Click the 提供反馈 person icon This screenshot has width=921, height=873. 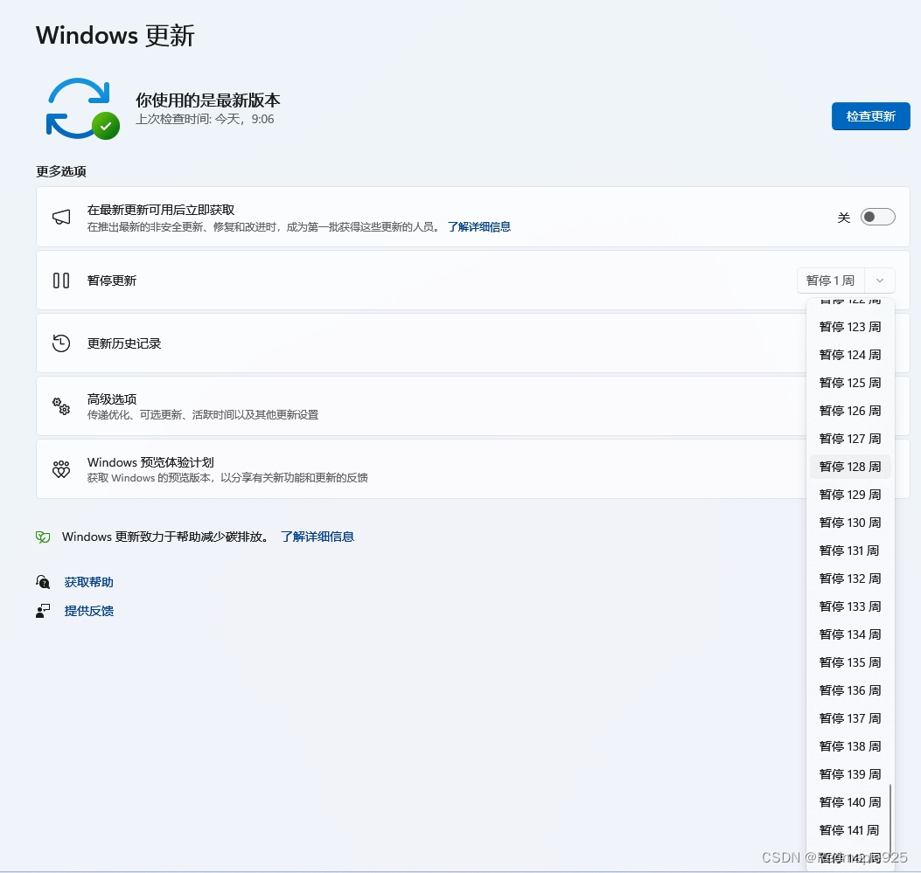point(43,611)
